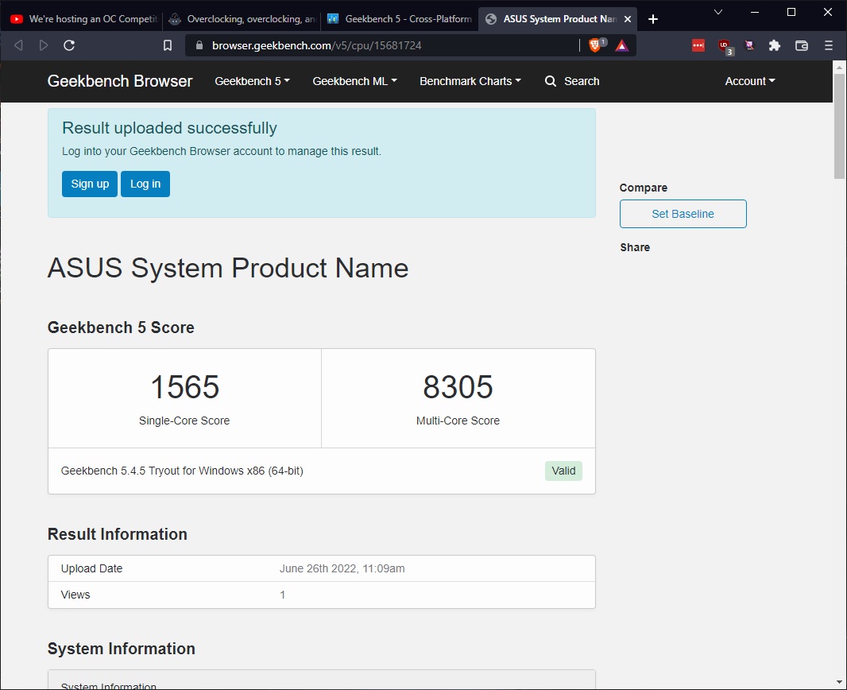The height and width of the screenshot is (690, 847).
Task: Click the scrollbar down arrow
Action: tap(839, 683)
